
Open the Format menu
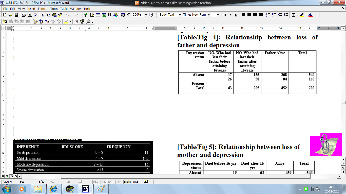pos(43,9)
